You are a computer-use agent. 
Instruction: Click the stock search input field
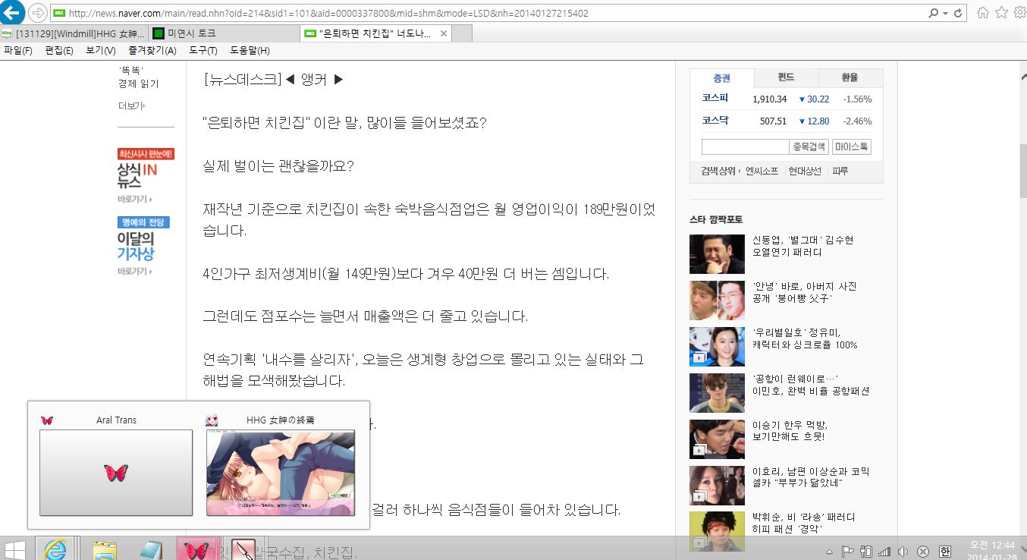(745, 146)
